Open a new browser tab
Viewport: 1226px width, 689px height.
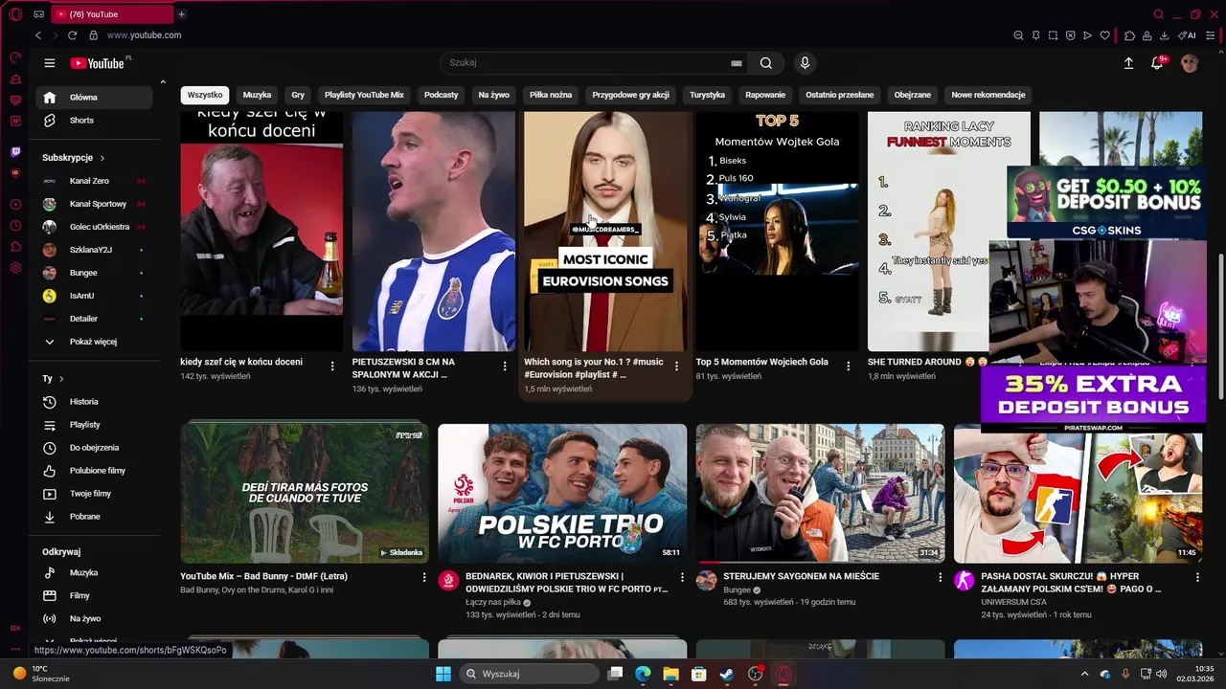tap(181, 14)
